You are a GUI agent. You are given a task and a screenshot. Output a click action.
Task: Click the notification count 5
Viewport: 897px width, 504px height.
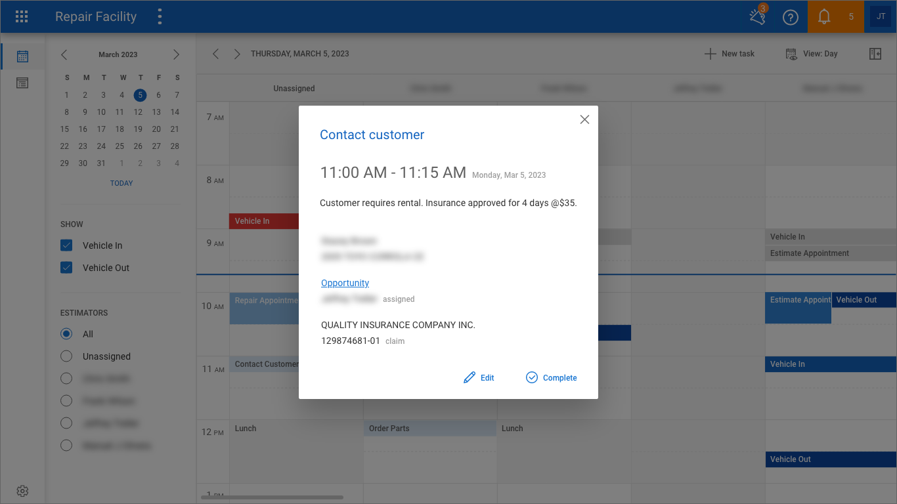coord(851,17)
